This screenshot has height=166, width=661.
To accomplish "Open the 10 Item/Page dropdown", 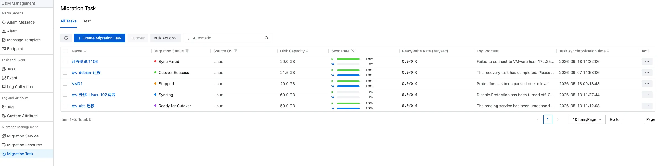I will 587,119.
